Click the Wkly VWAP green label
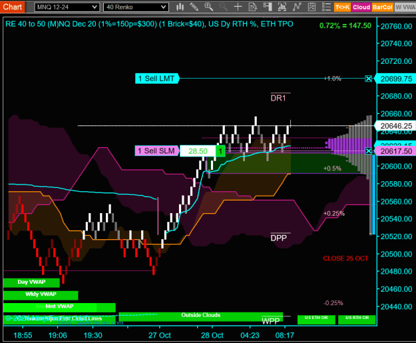The height and width of the screenshot is (343, 416). click(x=41, y=294)
